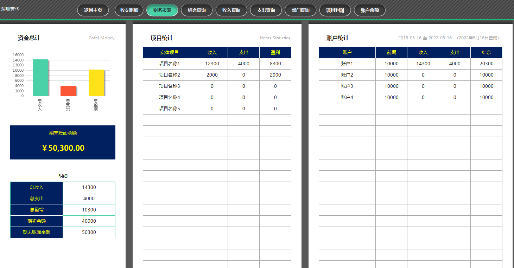Click the 前期 column header
This screenshot has width=514, height=268.
tap(392, 52)
